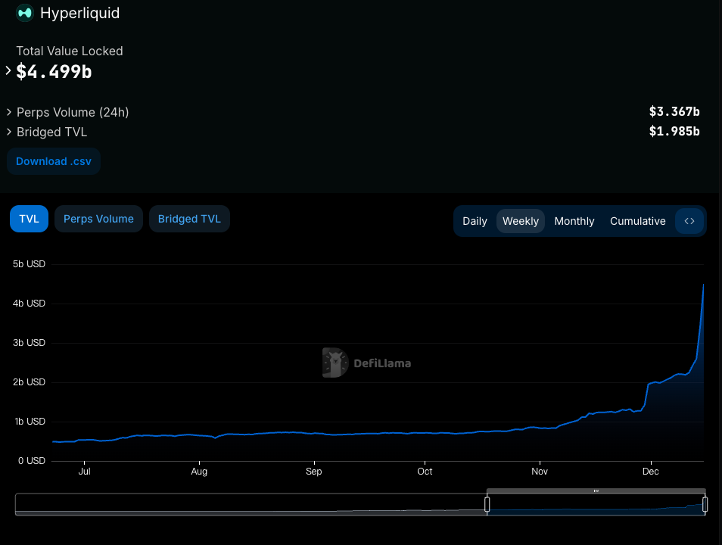Enable the Perps Volume chart series
Viewport: 722px width, 545px height.
click(98, 219)
